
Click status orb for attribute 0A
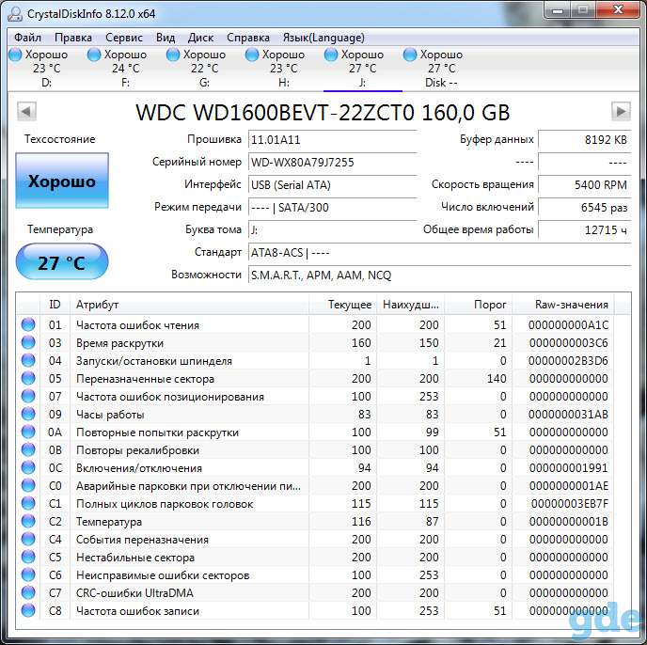click(x=28, y=432)
